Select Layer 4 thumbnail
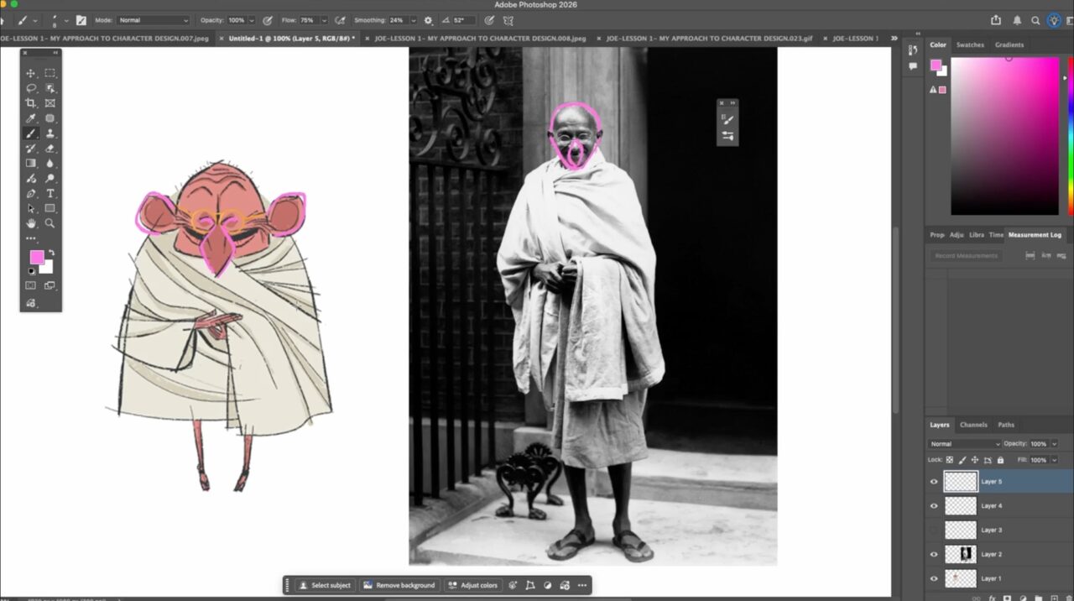 [x=962, y=506]
